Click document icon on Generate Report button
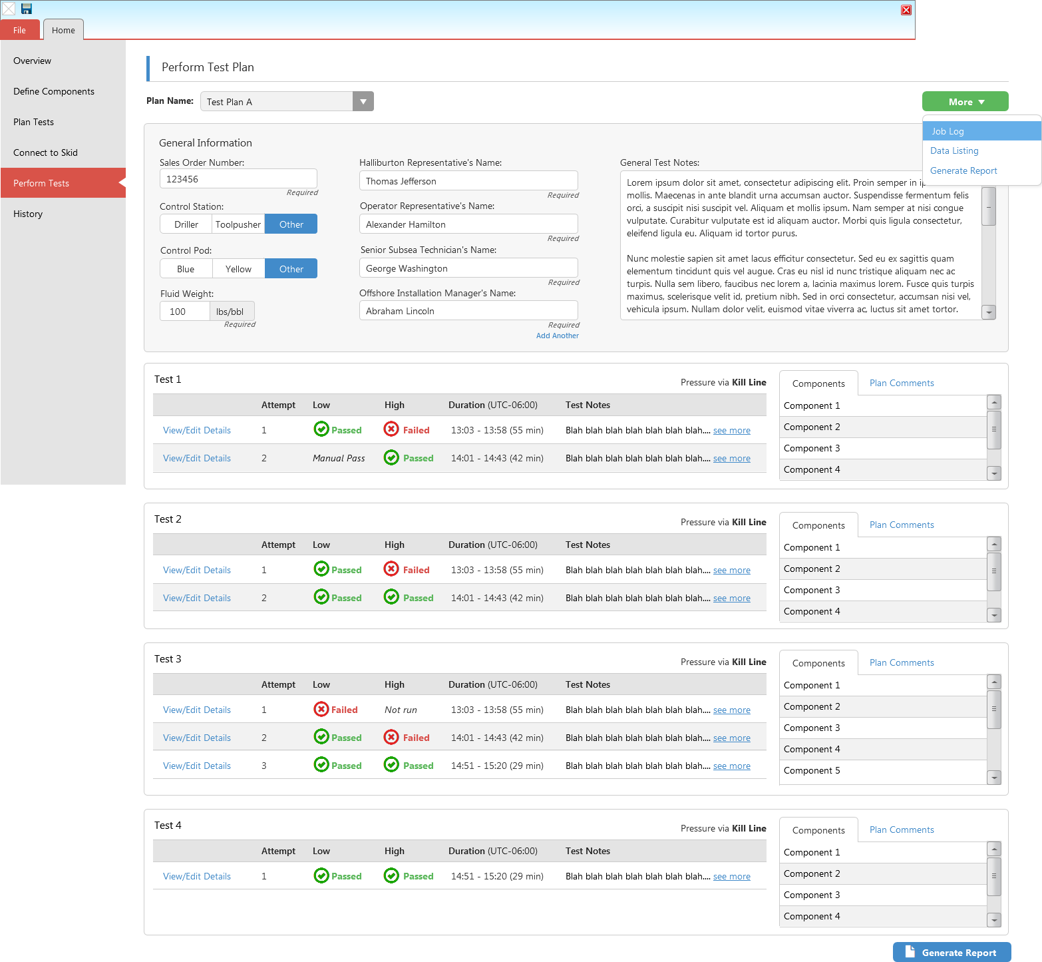The width and height of the screenshot is (1042, 962). [x=910, y=952]
